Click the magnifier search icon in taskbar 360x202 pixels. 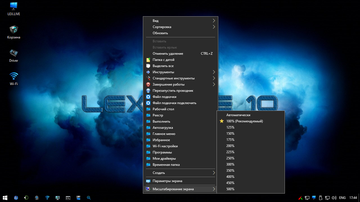point(89,198)
